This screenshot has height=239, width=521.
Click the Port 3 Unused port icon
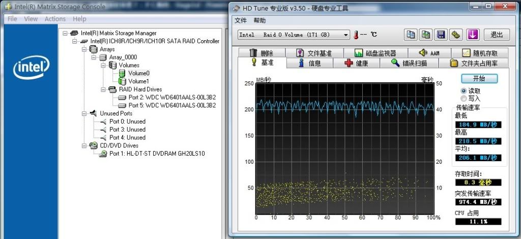(x=103, y=130)
